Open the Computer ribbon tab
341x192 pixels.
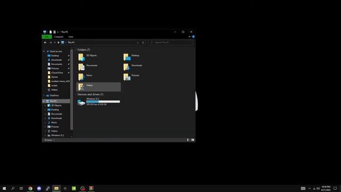pyautogui.click(x=59, y=37)
